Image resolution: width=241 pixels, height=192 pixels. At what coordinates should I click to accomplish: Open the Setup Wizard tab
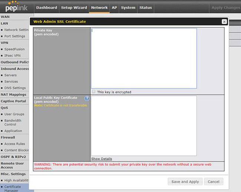[x=74, y=7]
